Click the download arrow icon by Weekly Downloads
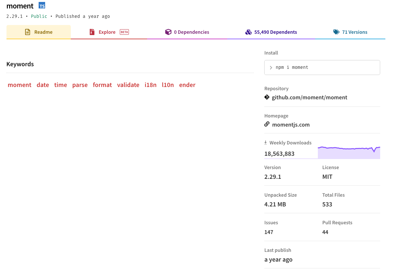The height and width of the screenshot is (271, 399). coord(266,142)
